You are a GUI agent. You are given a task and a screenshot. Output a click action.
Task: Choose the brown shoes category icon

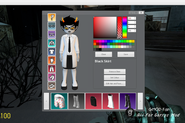52,86
